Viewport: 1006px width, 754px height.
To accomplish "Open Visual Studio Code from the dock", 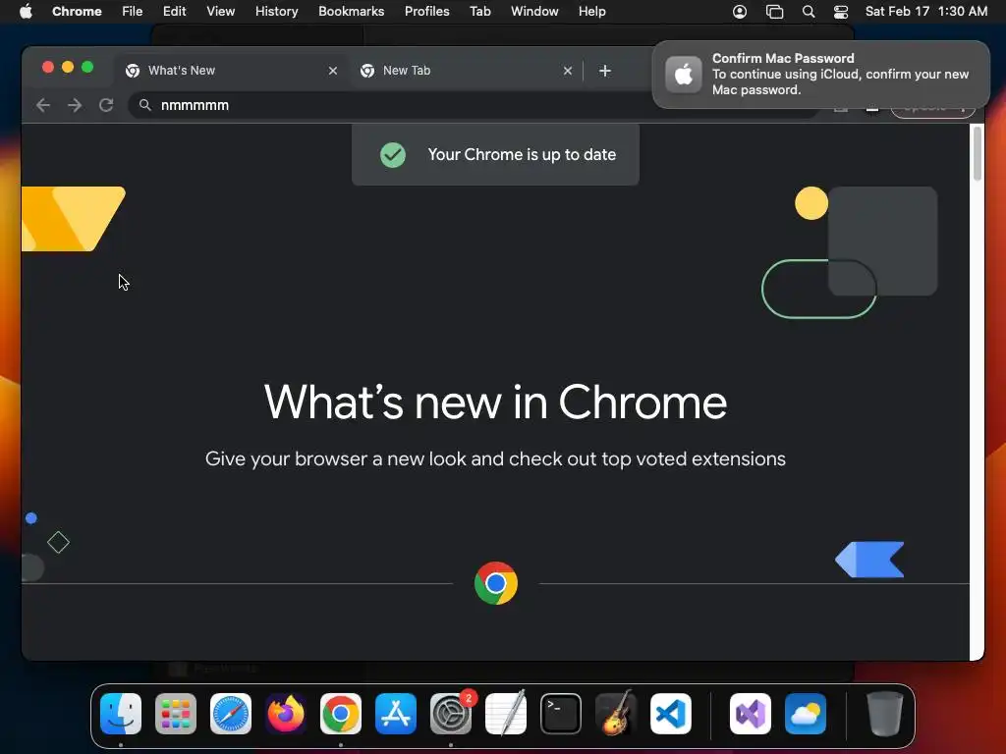I will (671, 714).
